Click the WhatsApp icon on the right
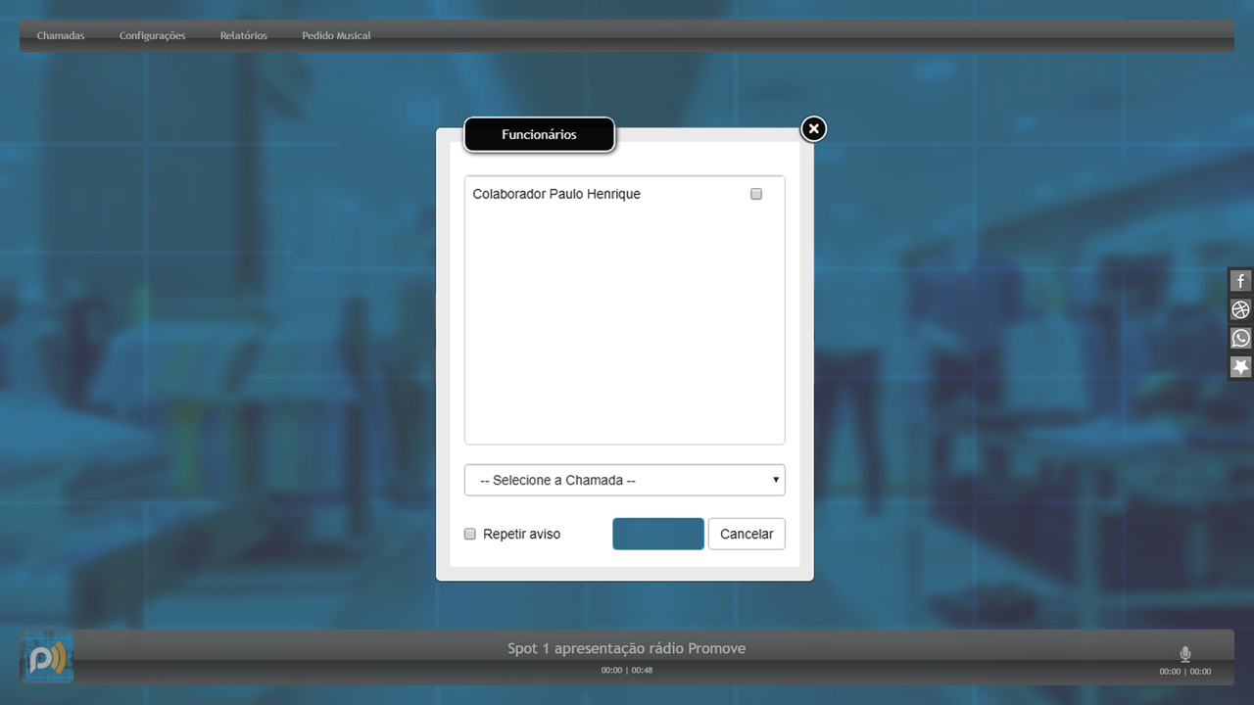This screenshot has width=1254, height=705. (x=1240, y=338)
